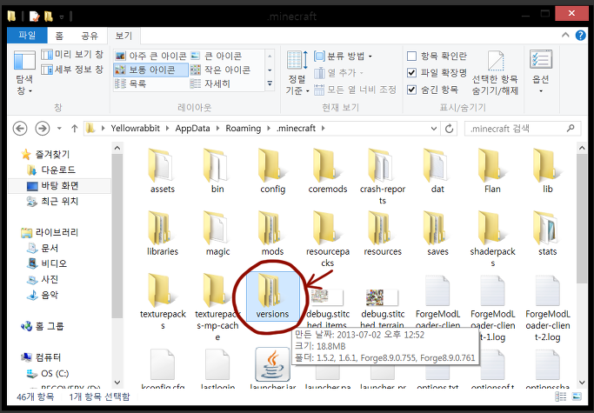The image size is (594, 413).
Task: Switch to the View ribbon tab
Action: [x=123, y=36]
